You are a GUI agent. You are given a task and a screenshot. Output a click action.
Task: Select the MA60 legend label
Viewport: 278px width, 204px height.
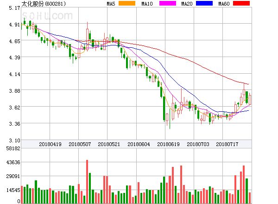tap(224, 4)
